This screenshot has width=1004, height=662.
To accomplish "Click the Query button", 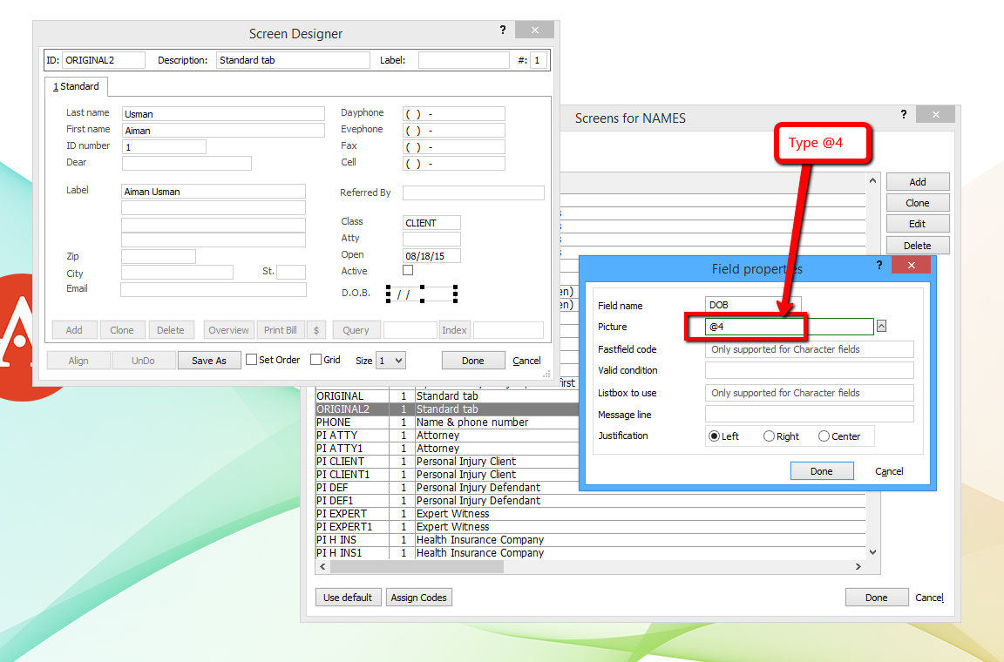I will click(356, 330).
